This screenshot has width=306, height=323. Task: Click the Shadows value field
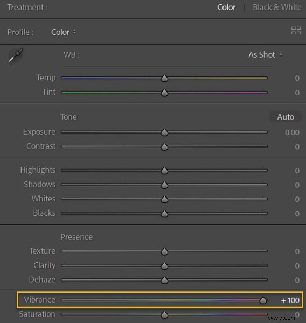click(297, 185)
